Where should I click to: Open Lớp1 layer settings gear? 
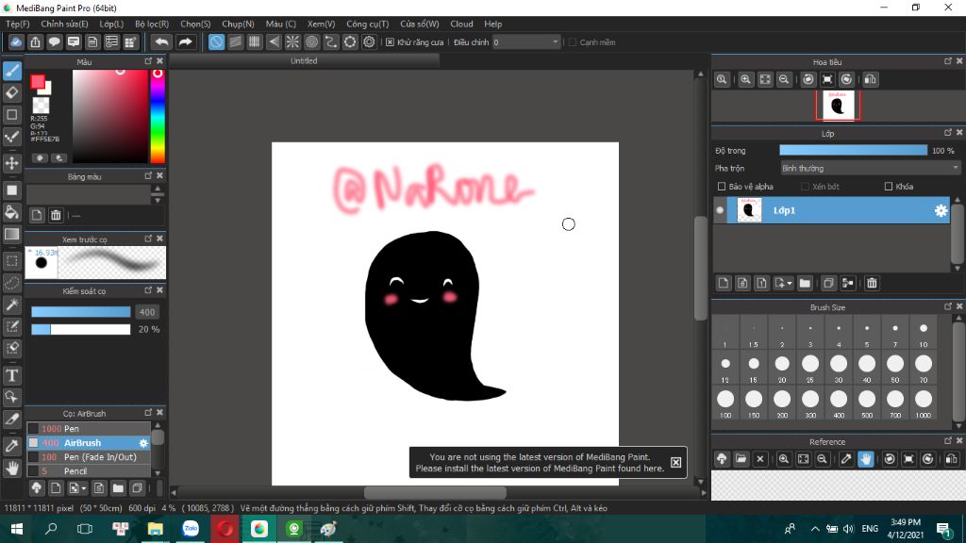(x=941, y=210)
